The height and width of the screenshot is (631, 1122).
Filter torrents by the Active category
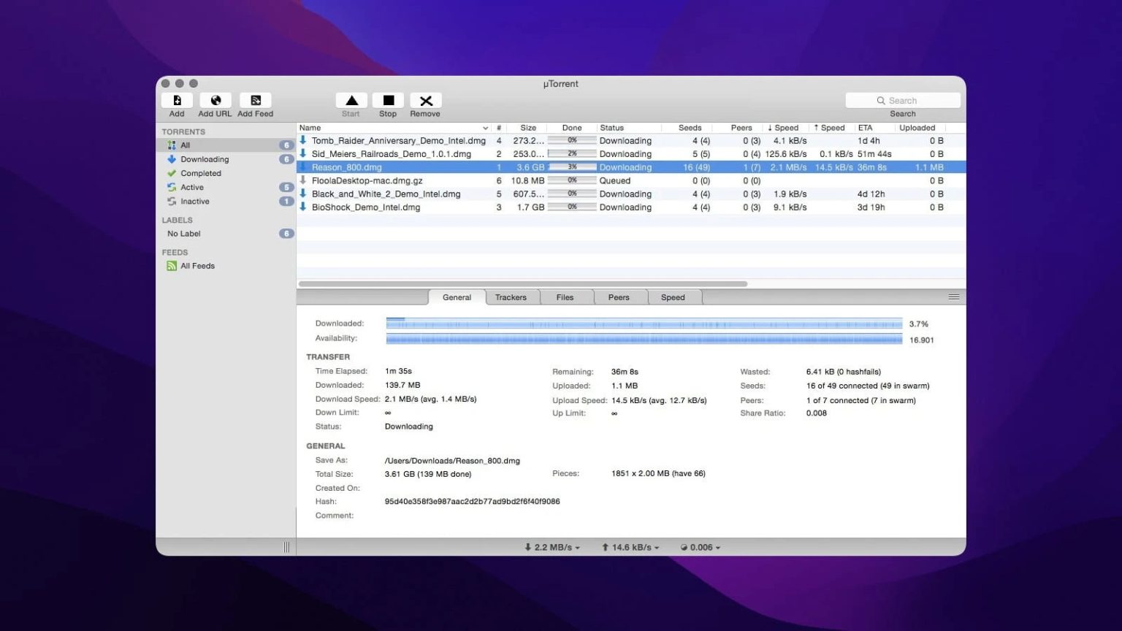pyautogui.click(x=191, y=187)
